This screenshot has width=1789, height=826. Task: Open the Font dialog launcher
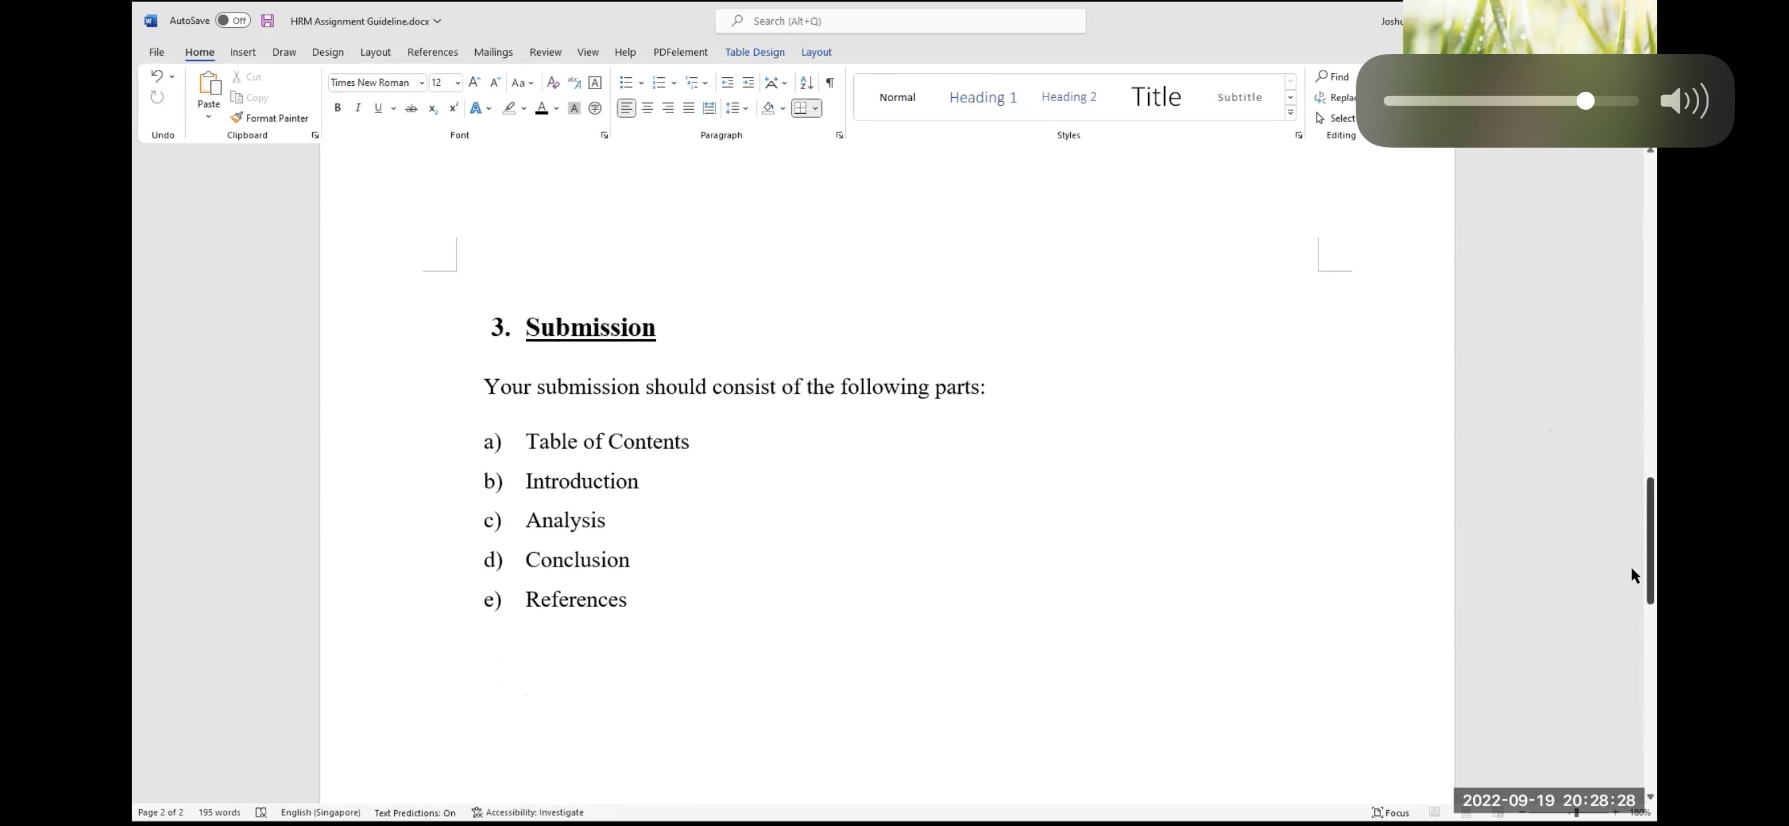point(604,136)
